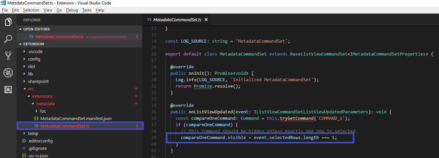The image size is (439, 158).
Task: Click the diamond icon beside .gitignore
Action: click(x=24, y=149)
